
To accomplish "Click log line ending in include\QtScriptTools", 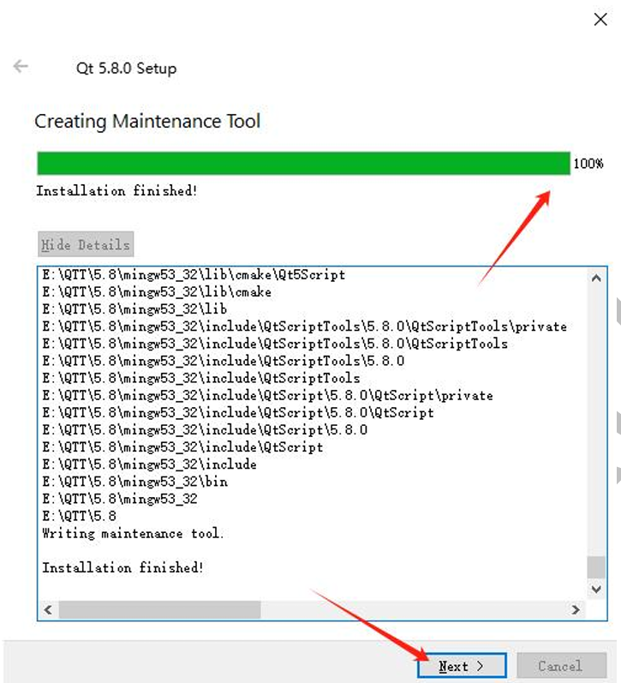I will pyautogui.click(x=201, y=378).
